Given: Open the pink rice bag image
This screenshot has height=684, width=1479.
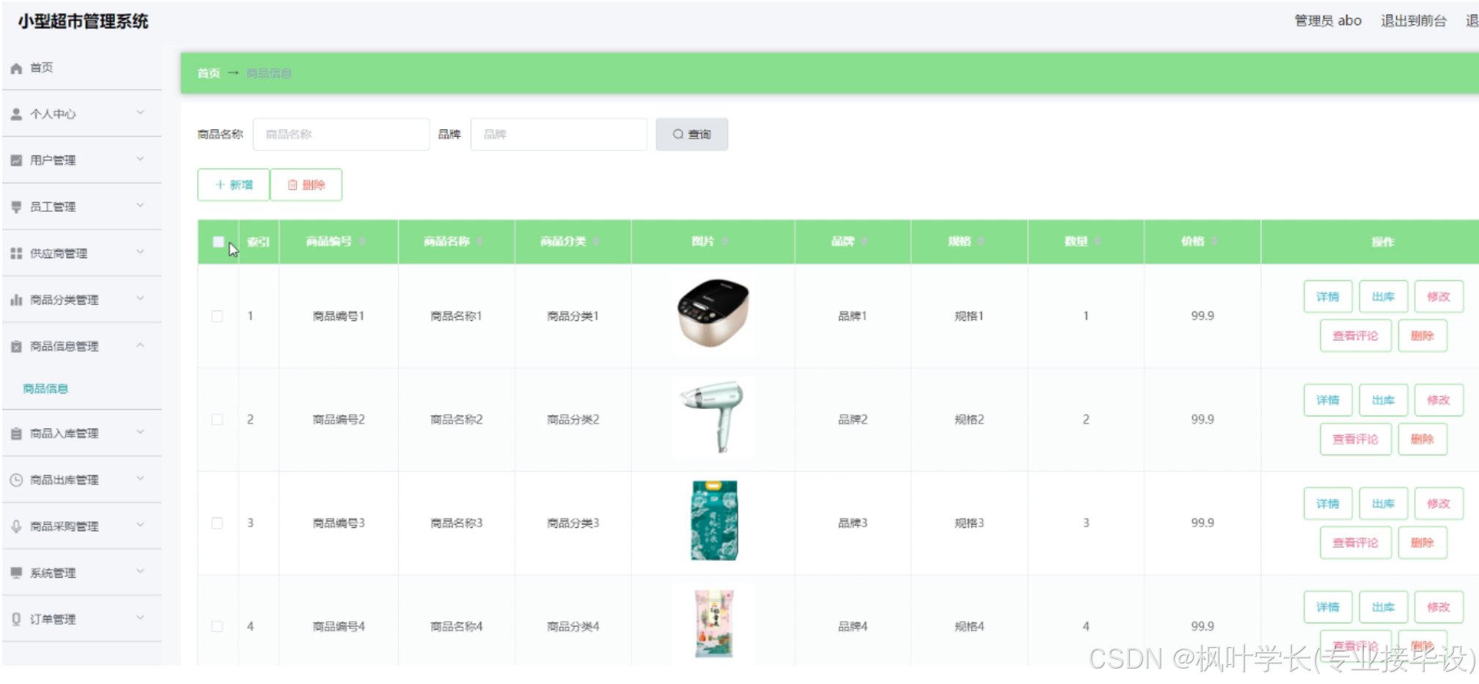Looking at the screenshot, I should pos(713,624).
